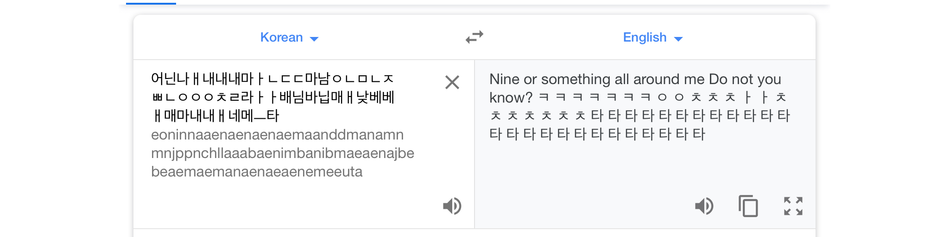Viewport: 949px width, 237px height.
Task: Click romanized line starting with "mnjppnchllaaa"
Action: coord(282,153)
